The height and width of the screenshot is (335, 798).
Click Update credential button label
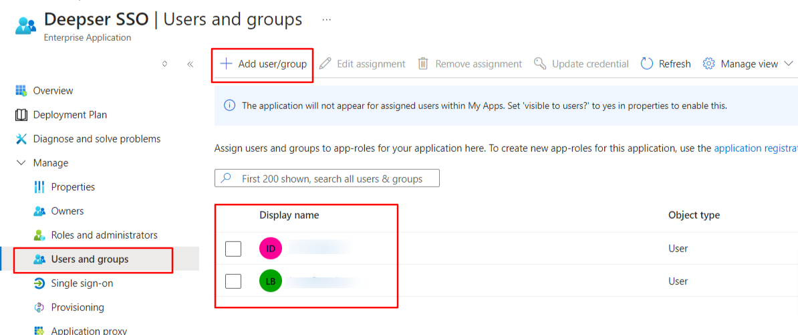(590, 64)
